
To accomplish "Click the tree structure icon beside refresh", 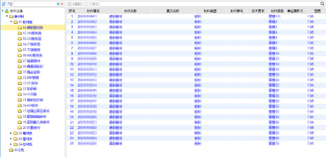I will (x=10, y=4).
